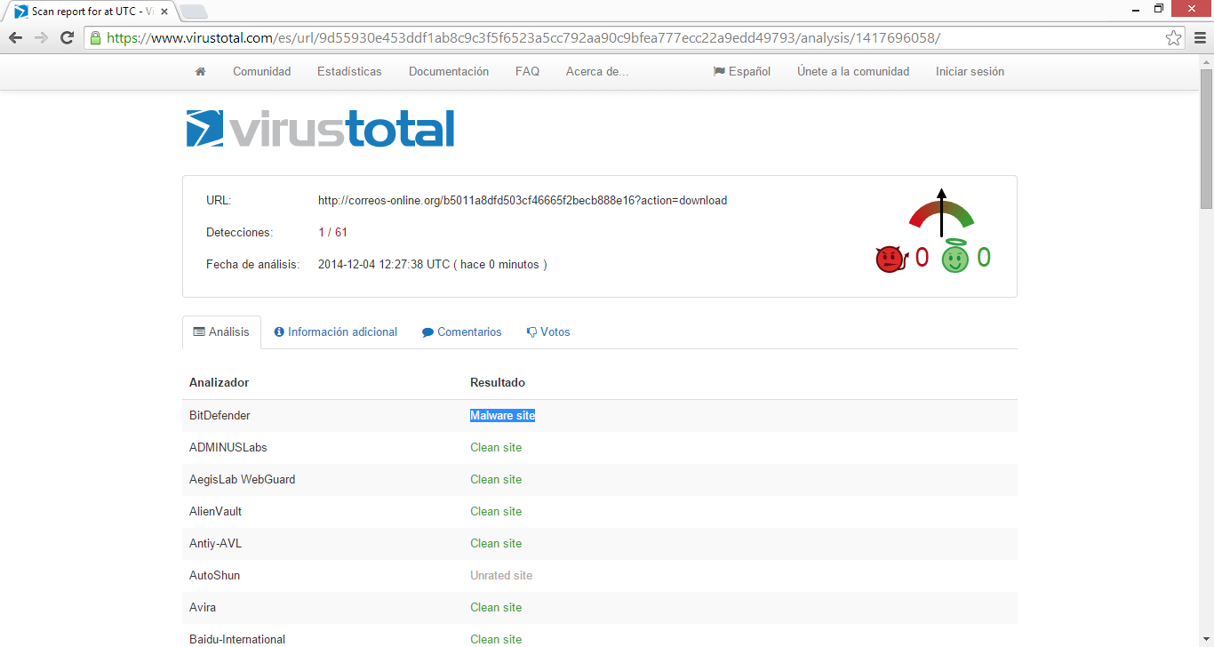Click AegisLab WebGuard analyzer name
This screenshot has width=1214, height=647.
242,479
